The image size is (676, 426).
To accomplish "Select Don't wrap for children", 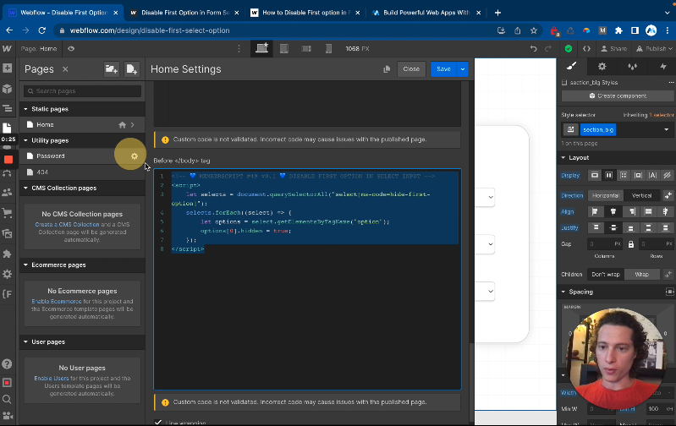I will (605, 275).
